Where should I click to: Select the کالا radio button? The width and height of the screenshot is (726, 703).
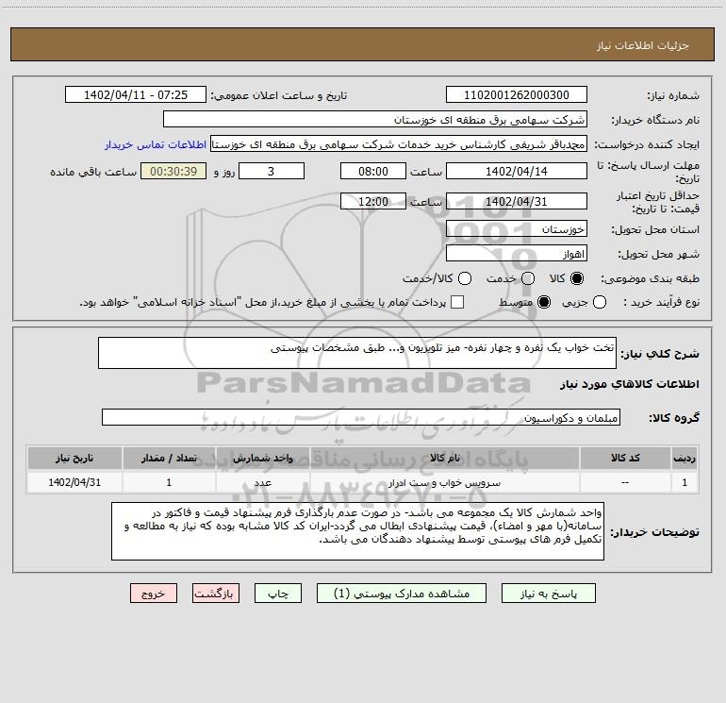(577, 278)
